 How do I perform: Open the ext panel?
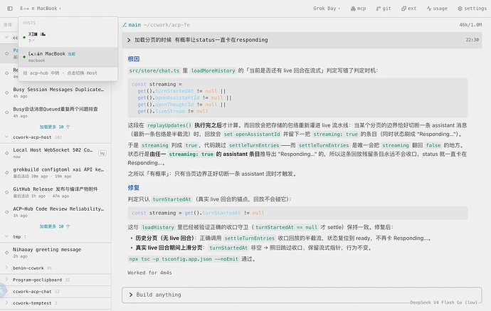tap(408, 9)
